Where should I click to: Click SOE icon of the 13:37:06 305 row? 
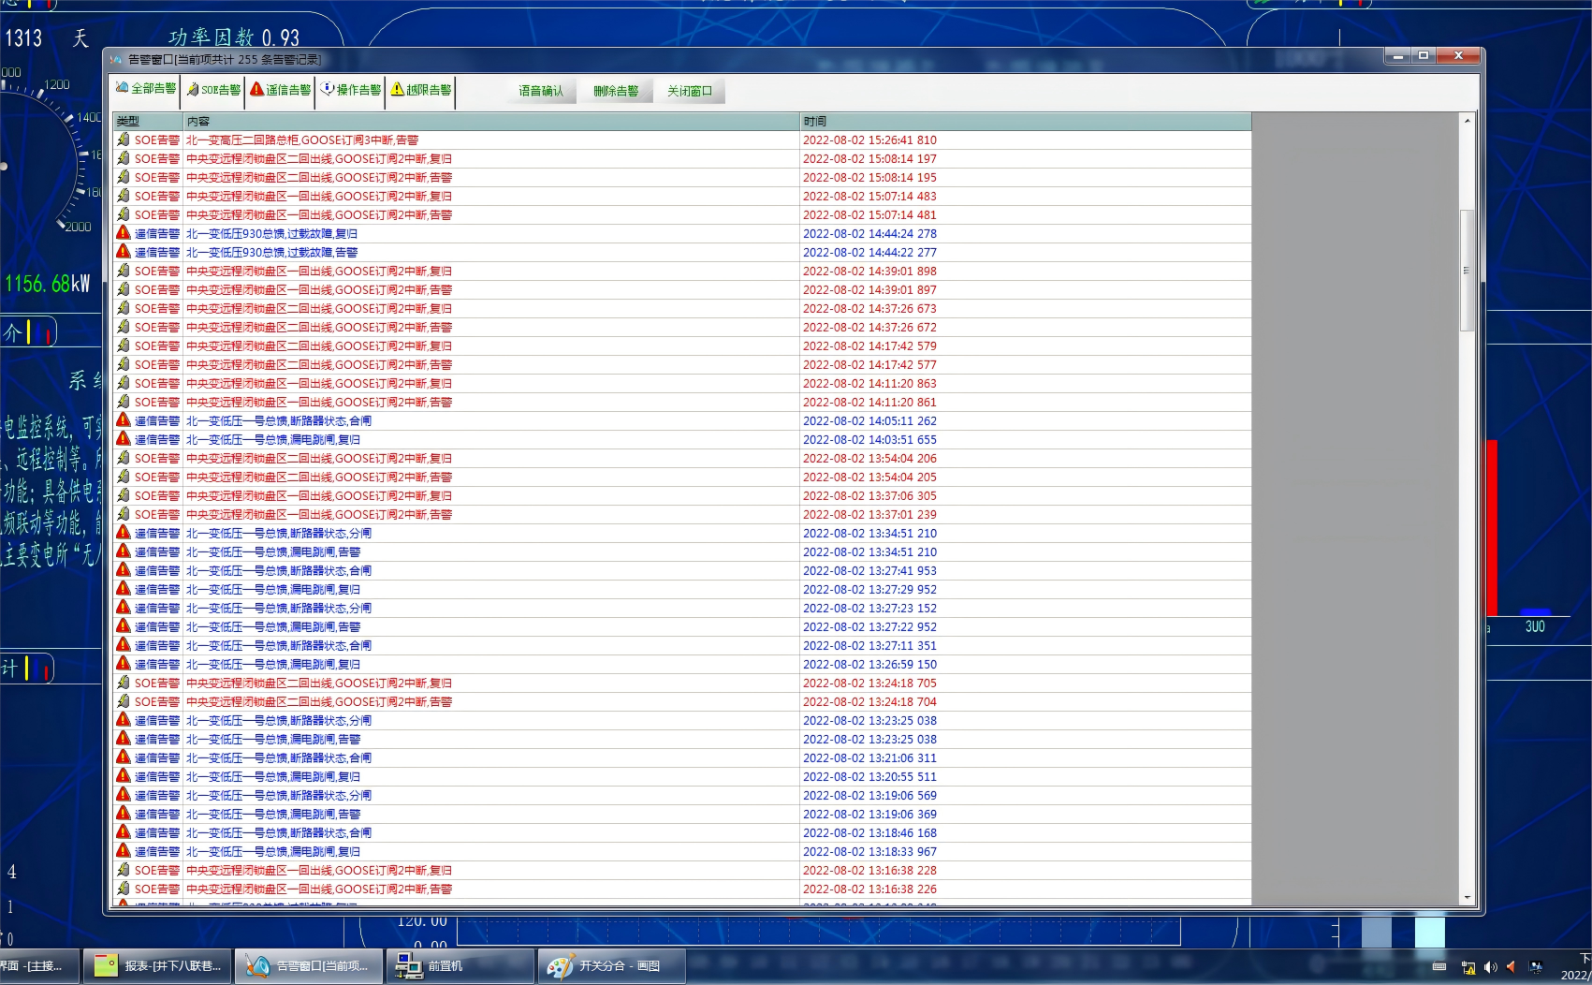coord(124,495)
